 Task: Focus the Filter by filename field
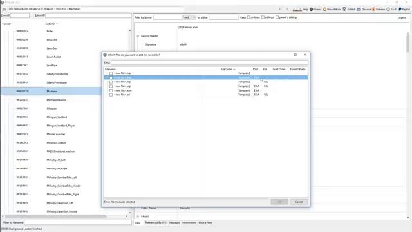coord(78,222)
